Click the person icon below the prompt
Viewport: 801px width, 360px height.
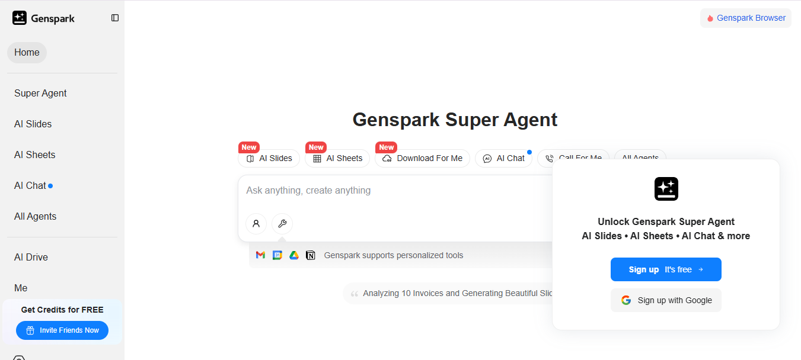256,224
